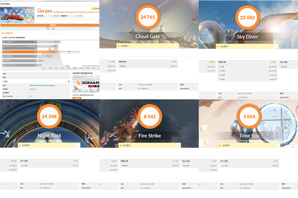The height and width of the screenshot is (198, 298).
Task: Click the Fire Strike graphics score 10 415
Action: point(114,161)
